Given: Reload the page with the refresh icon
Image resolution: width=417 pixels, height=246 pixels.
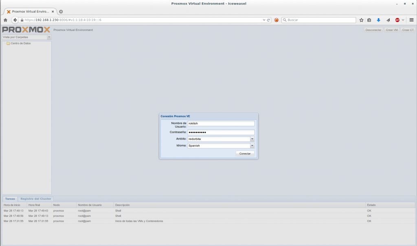Looking at the screenshot, I should (x=268, y=20).
